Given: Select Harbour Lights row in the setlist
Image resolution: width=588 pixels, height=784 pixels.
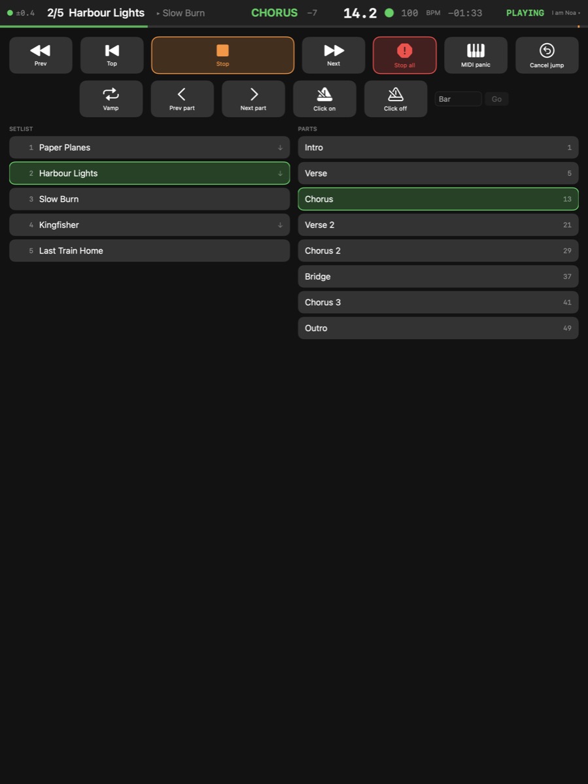Looking at the screenshot, I should click(149, 173).
